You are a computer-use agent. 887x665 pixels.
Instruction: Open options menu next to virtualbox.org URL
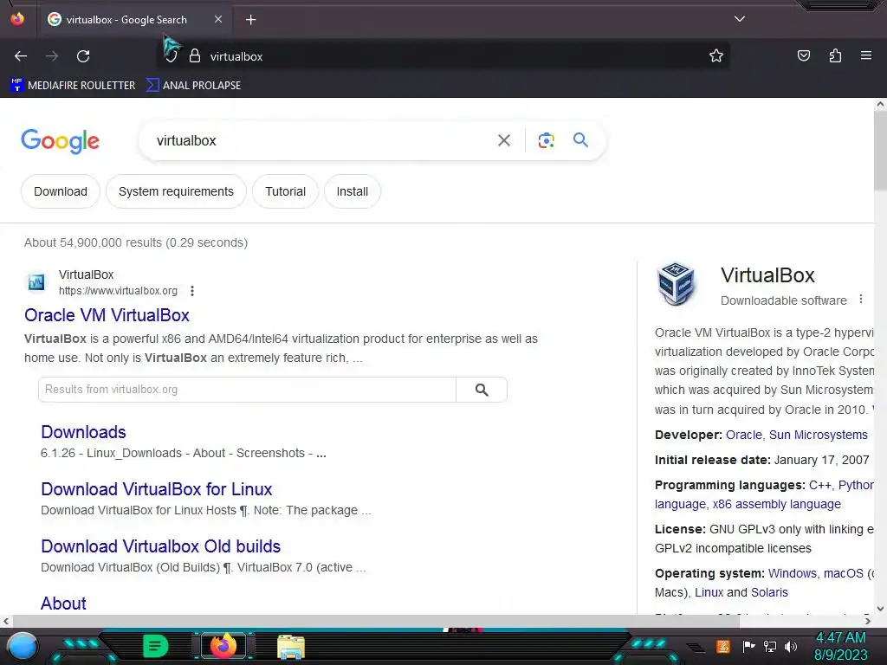(x=192, y=291)
